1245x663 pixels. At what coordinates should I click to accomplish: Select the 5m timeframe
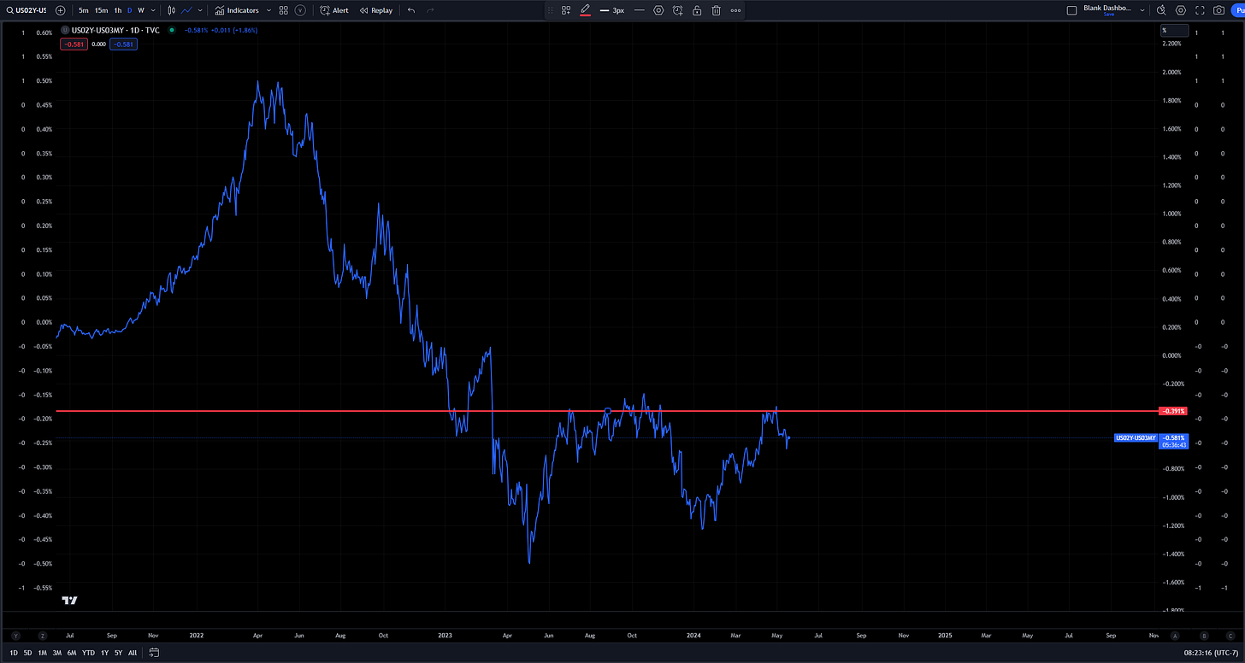tap(83, 10)
